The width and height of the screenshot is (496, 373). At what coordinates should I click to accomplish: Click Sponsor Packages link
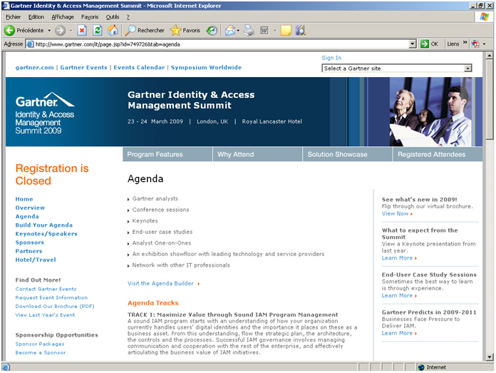pyautogui.click(x=40, y=344)
